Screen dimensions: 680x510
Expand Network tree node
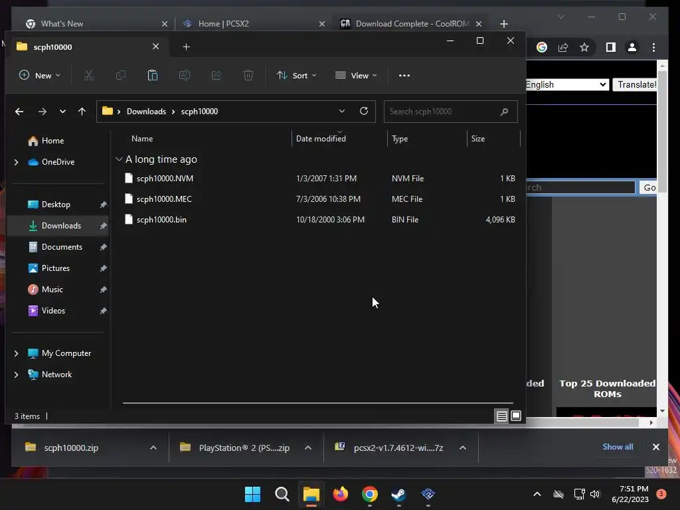click(x=16, y=375)
